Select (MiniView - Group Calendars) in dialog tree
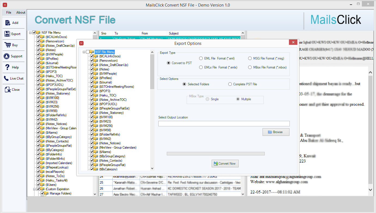 [118, 148]
